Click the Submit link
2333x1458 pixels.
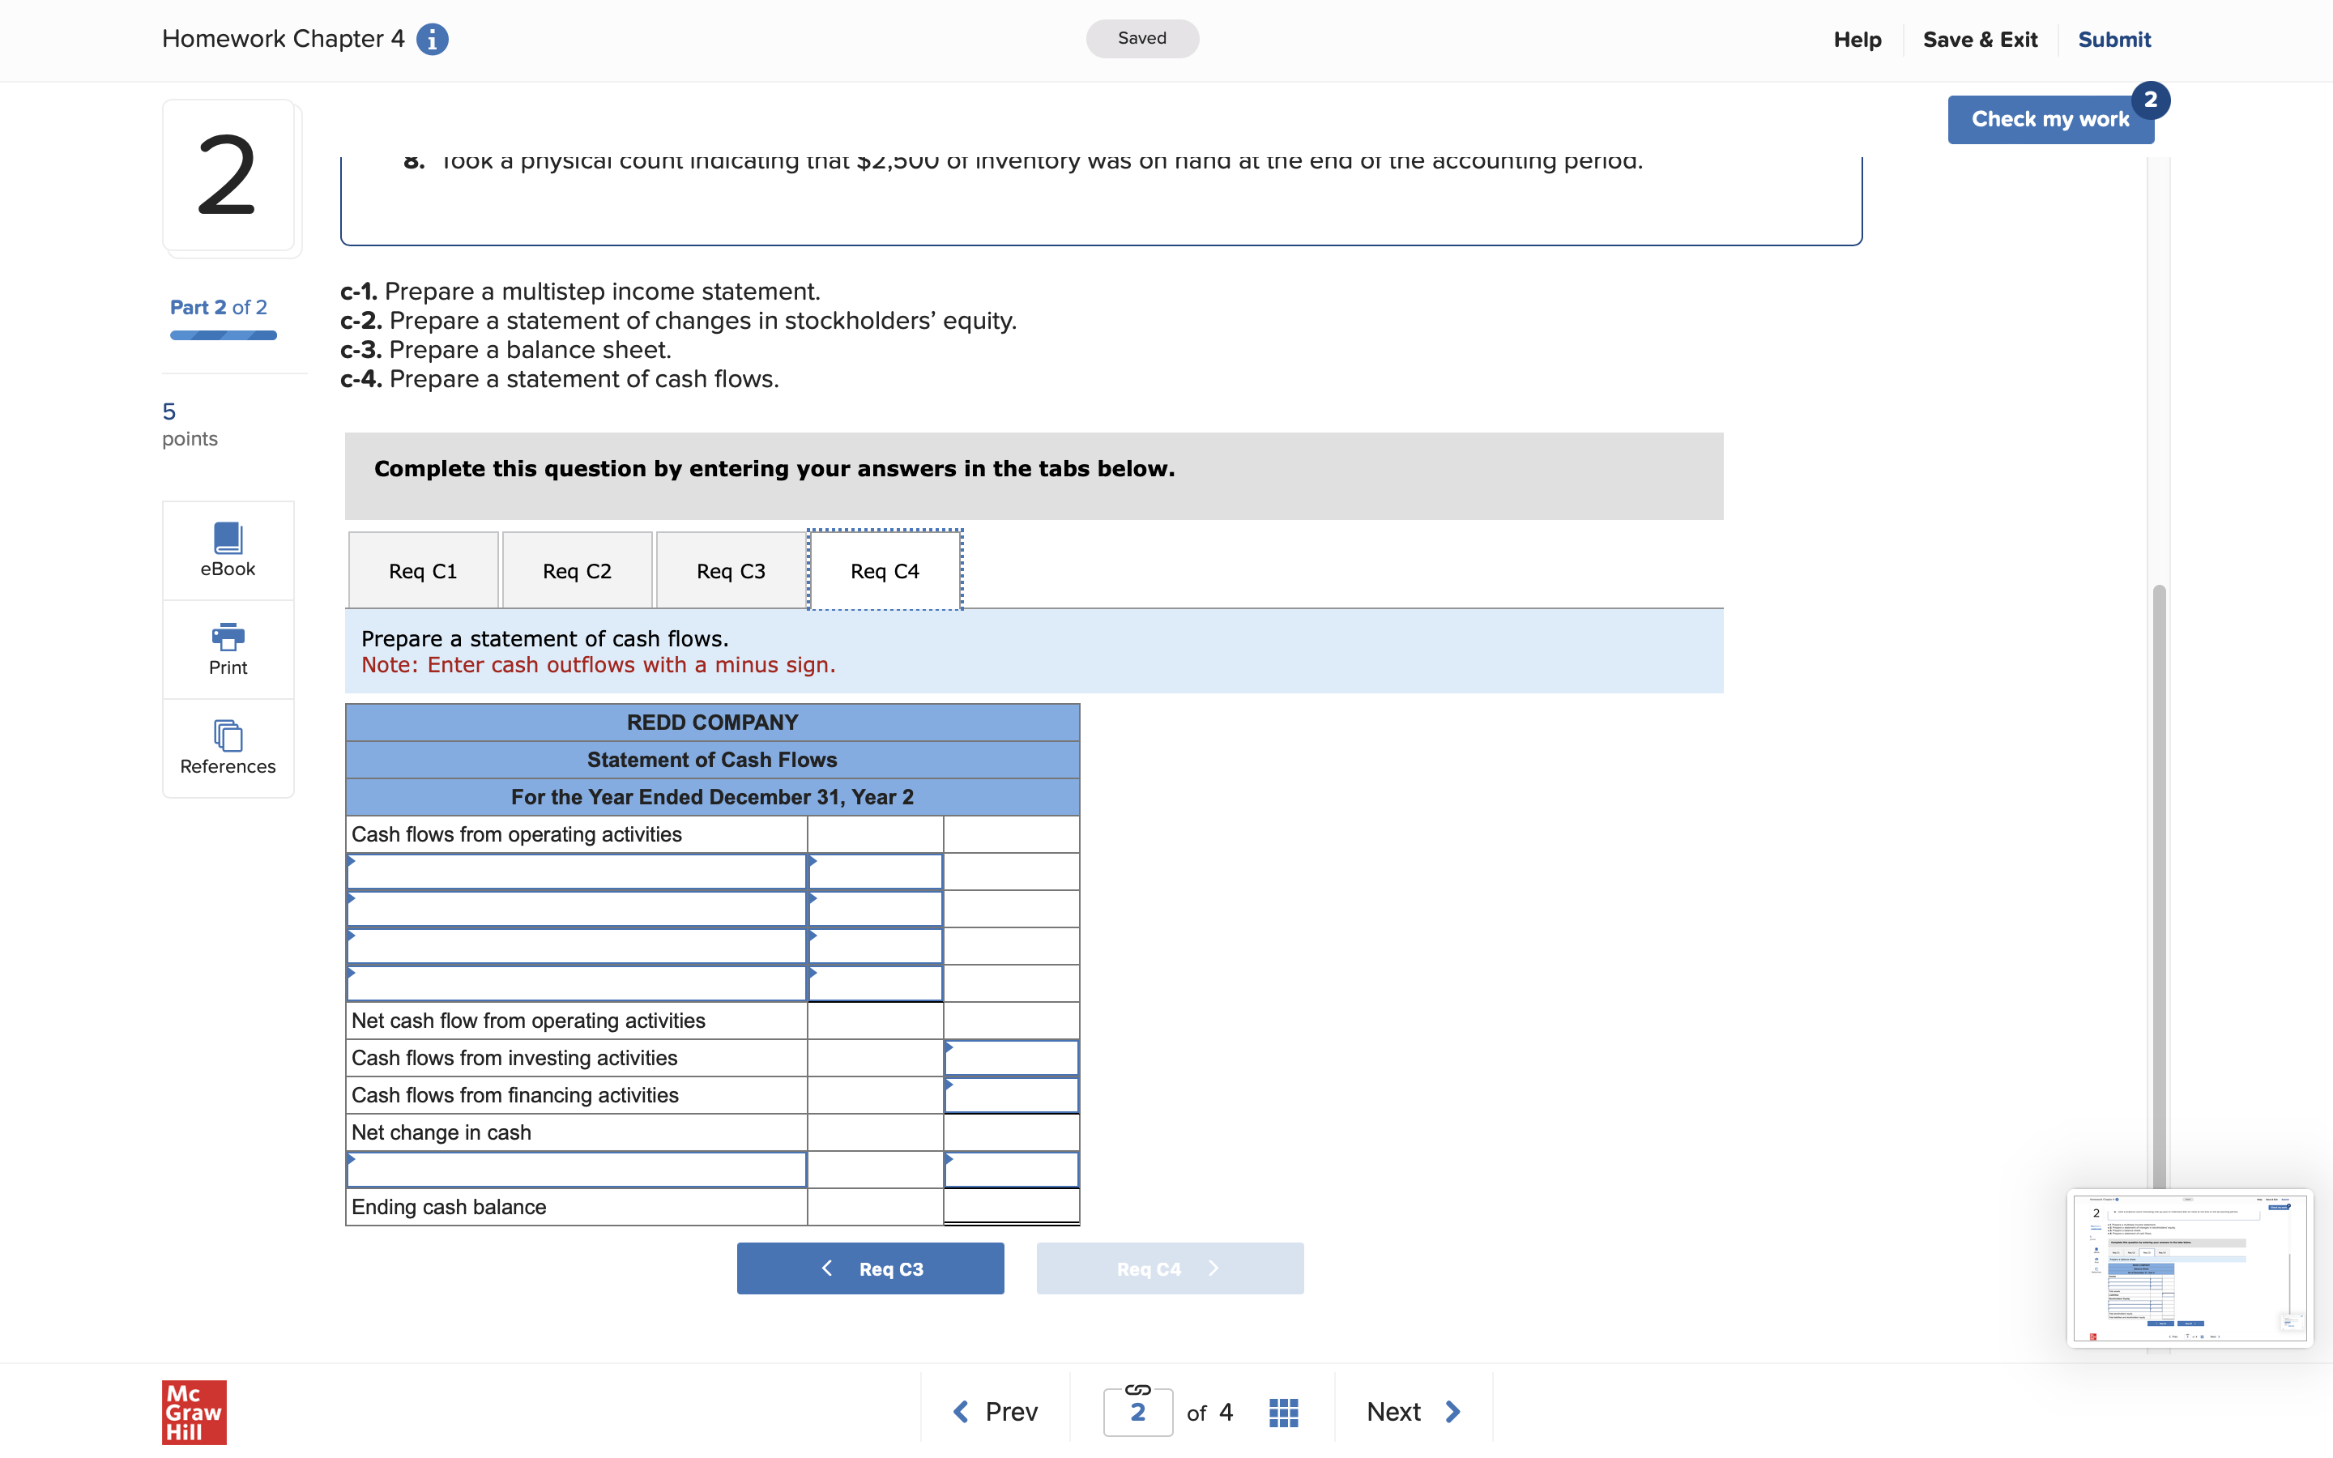tap(2113, 40)
